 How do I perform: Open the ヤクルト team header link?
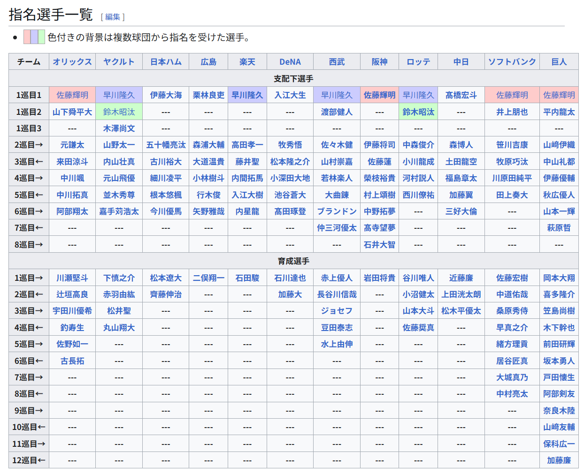pyautogui.click(x=119, y=62)
